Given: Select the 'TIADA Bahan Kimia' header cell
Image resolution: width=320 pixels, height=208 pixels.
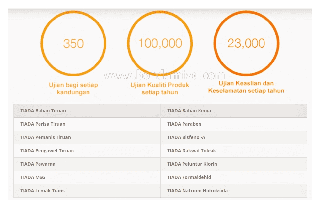Looking at the screenshot, I should [189, 111].
